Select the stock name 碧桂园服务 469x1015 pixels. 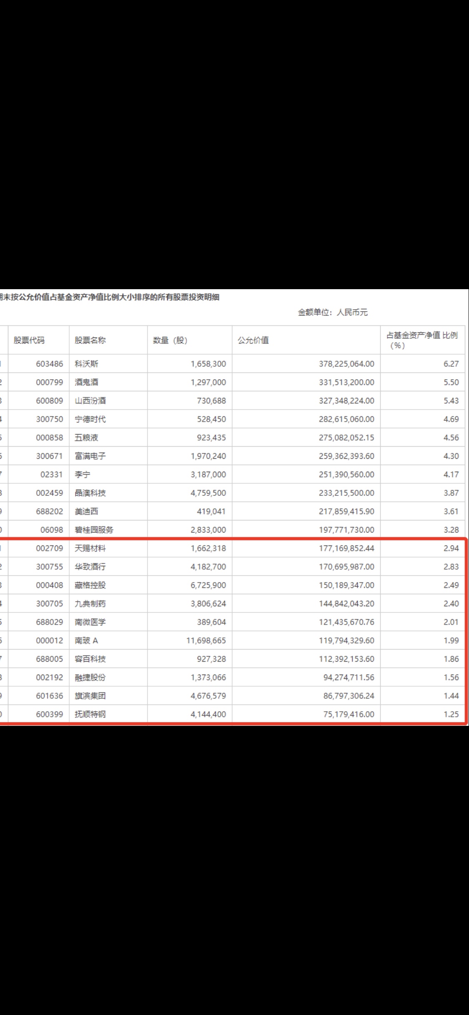94,530
